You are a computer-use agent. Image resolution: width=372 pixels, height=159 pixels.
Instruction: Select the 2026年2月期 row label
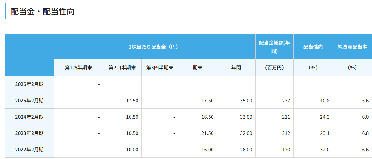(x=29, y=84)
